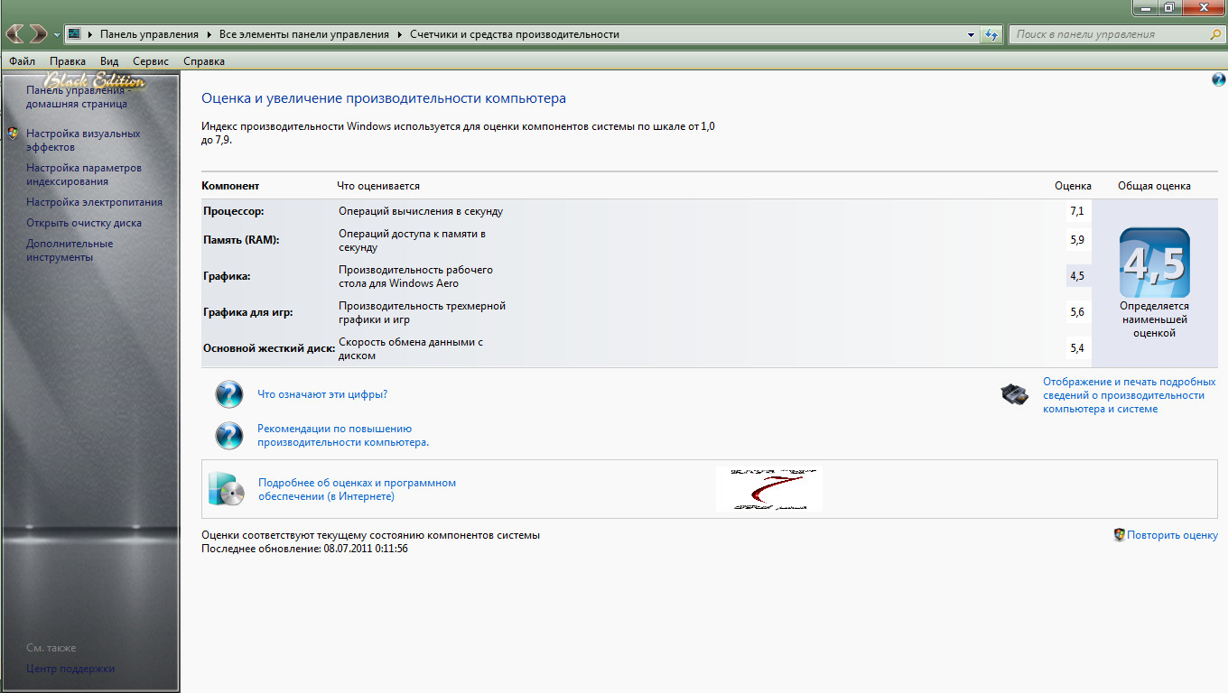The image size is (1228, 693).
Task: Click the Control Panel icon in address bar
Action: (75, 34)
